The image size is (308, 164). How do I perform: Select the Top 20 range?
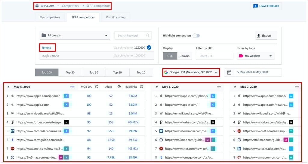(118, 72)
